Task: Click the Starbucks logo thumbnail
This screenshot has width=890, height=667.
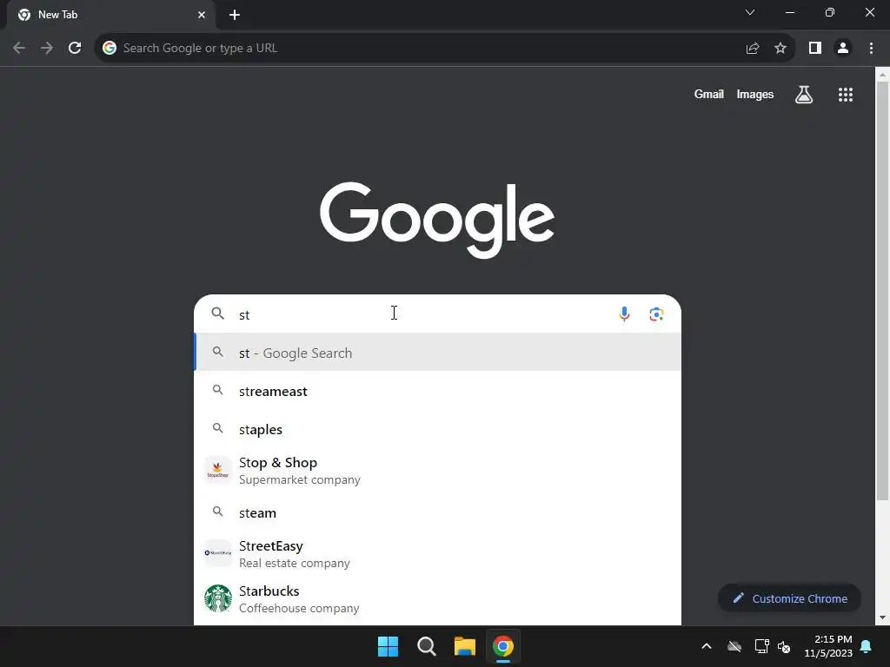Action: (x=218, y=598)
